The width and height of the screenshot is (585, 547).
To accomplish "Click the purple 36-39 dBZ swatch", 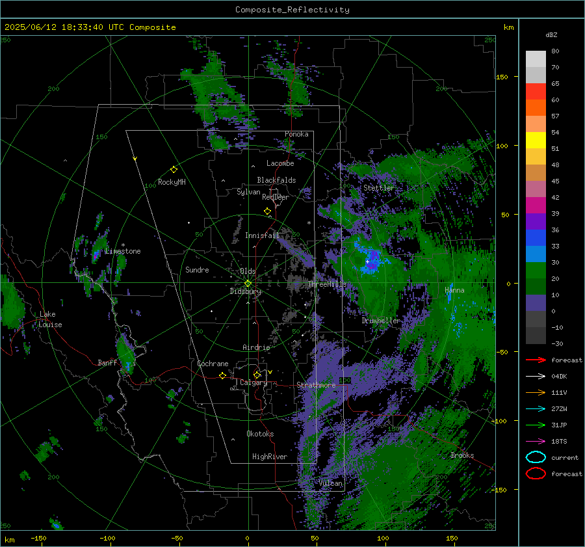I will (536, 221).
